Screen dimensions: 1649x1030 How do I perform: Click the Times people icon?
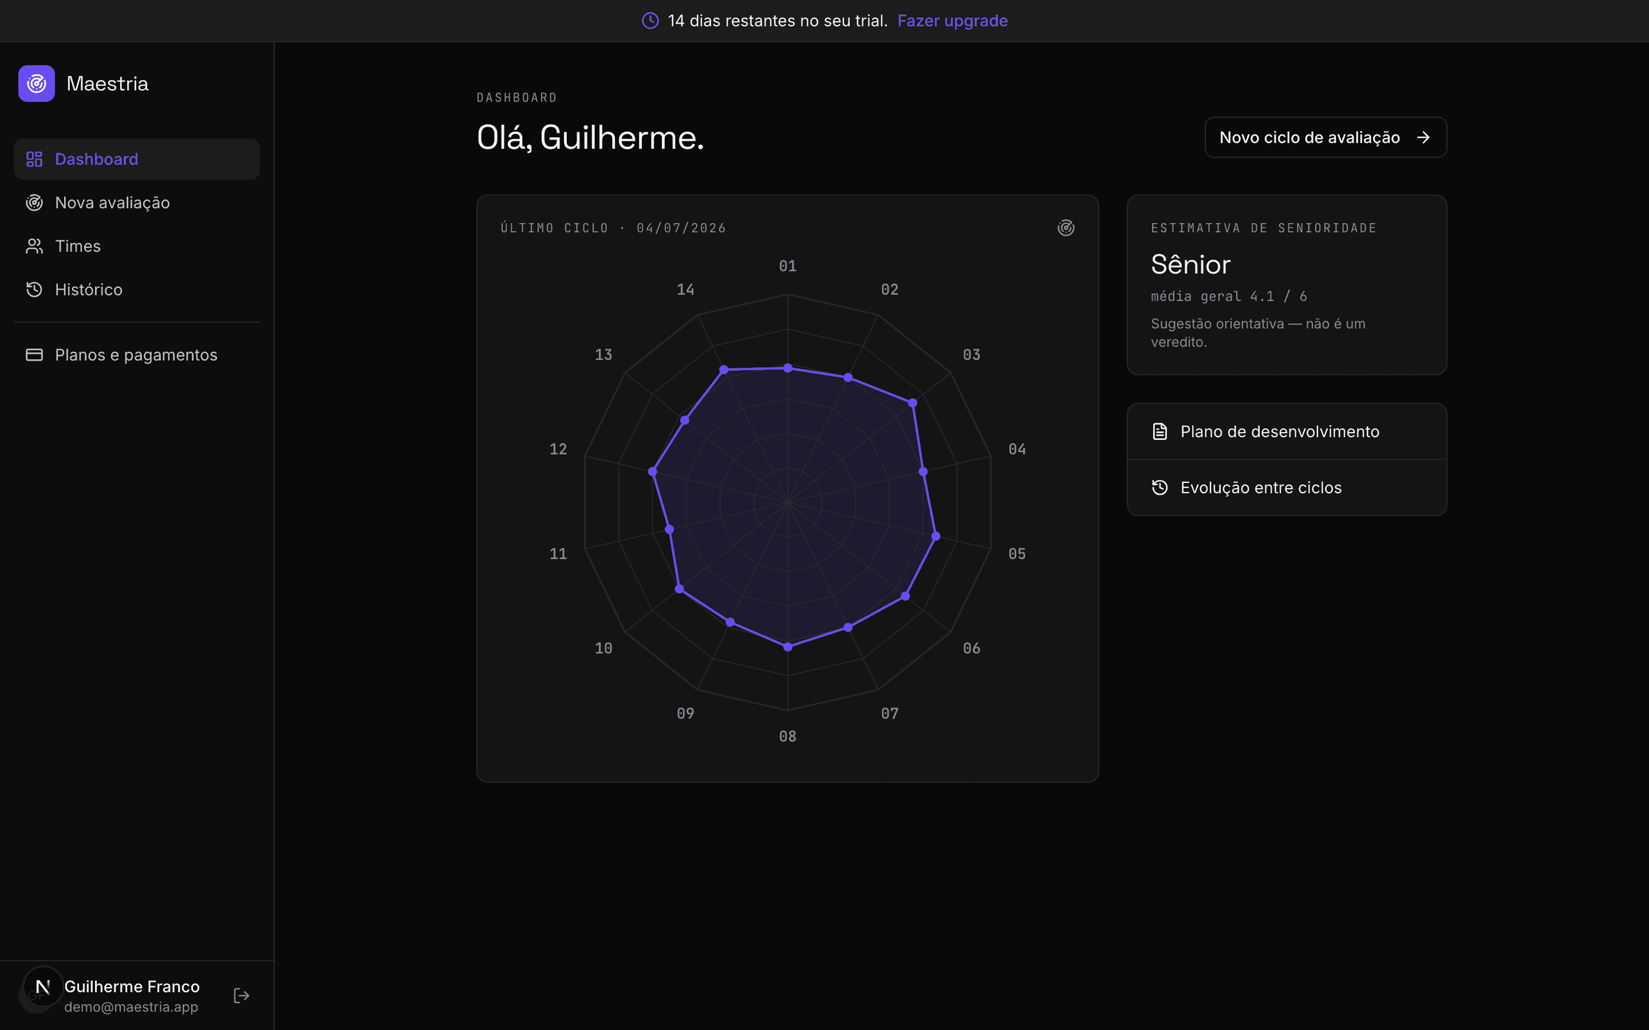(34, 246)
